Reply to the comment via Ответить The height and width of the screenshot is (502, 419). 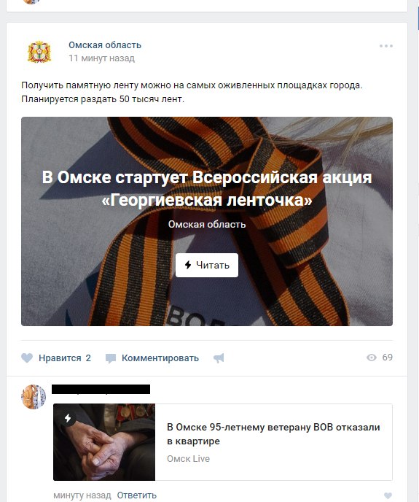(x=136, y=495)
